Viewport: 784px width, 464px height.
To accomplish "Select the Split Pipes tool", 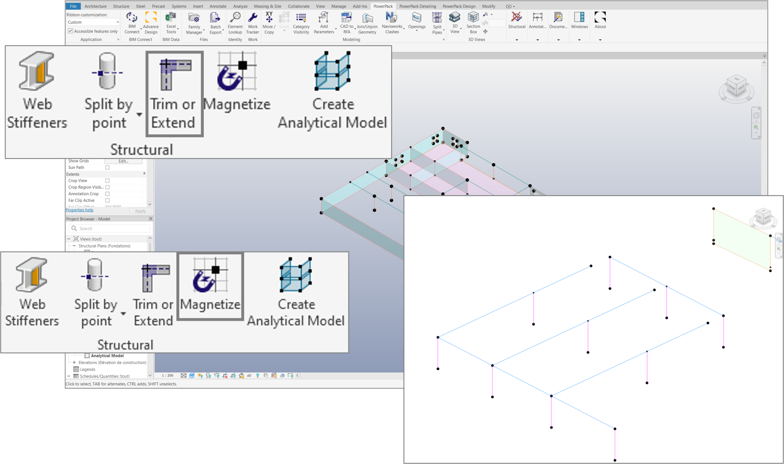I will point(437,23).
